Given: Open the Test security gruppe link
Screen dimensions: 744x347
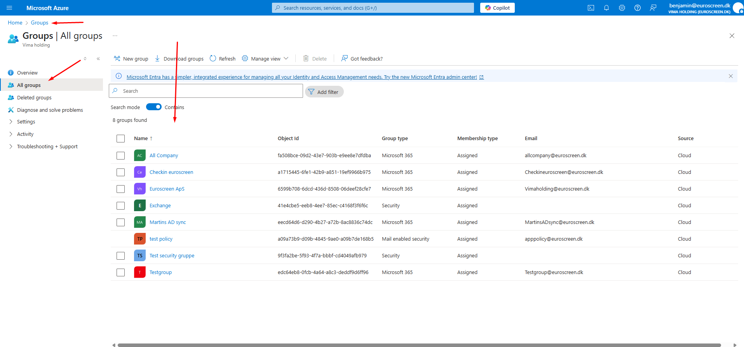Looking at the screenshot, I should point(172,255).
